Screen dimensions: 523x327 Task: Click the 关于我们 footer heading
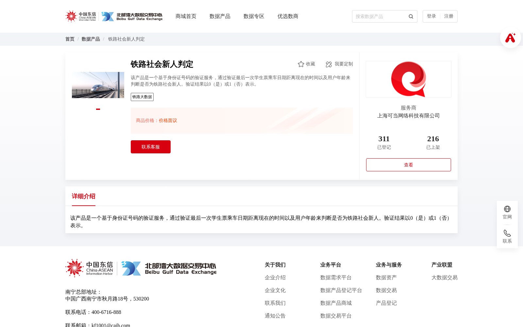point(275,265)
